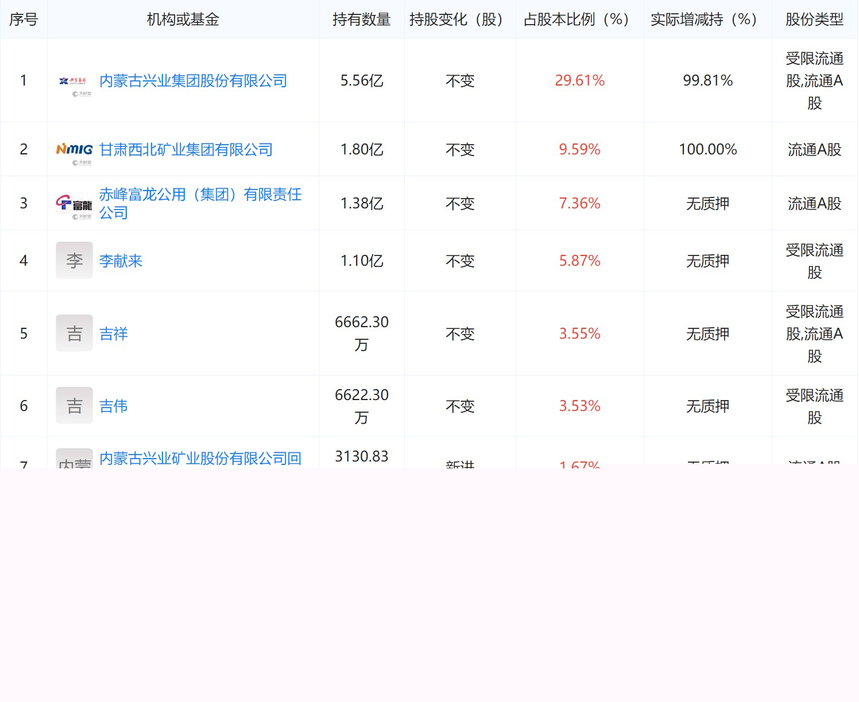Click the 机构或基金 column header

click(x=183, y=20)
